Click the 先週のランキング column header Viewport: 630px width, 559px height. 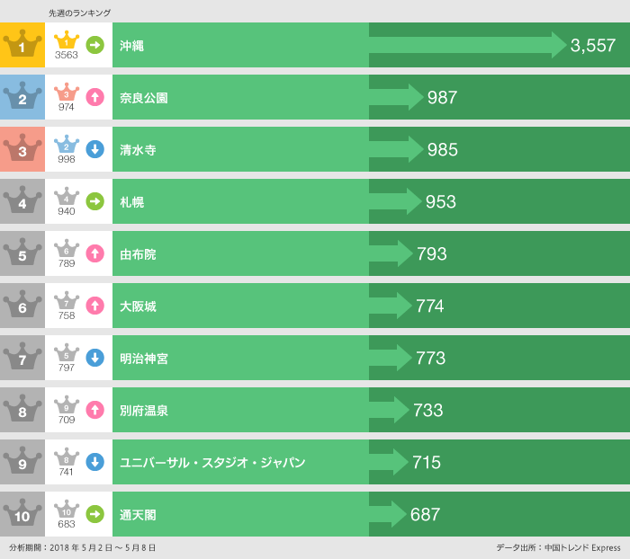[80, 13]
